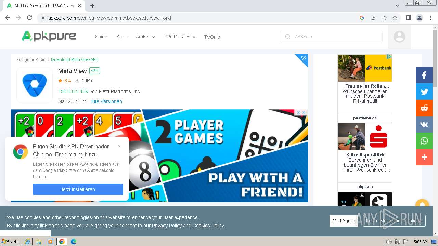Viewport: 438px width, 246px height.
Task: Click Ok I Agree cookie button
Action: (344, 221)
